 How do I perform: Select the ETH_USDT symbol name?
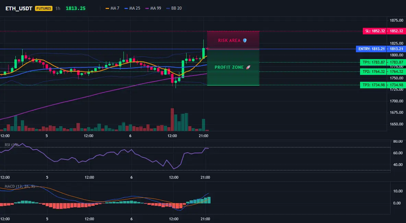click(19, 8)
